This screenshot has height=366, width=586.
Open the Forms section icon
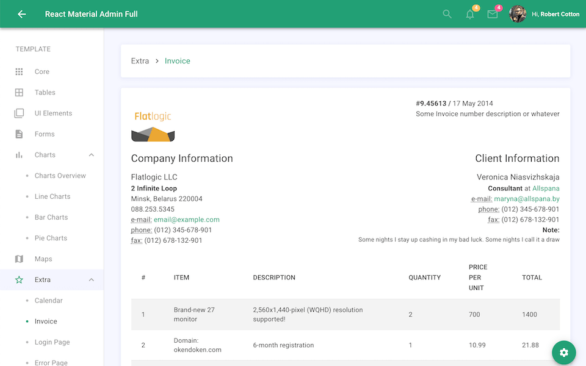click(x=19, y=134)
